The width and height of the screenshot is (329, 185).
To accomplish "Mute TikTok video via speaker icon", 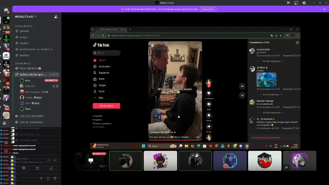I will click(153, 46).
